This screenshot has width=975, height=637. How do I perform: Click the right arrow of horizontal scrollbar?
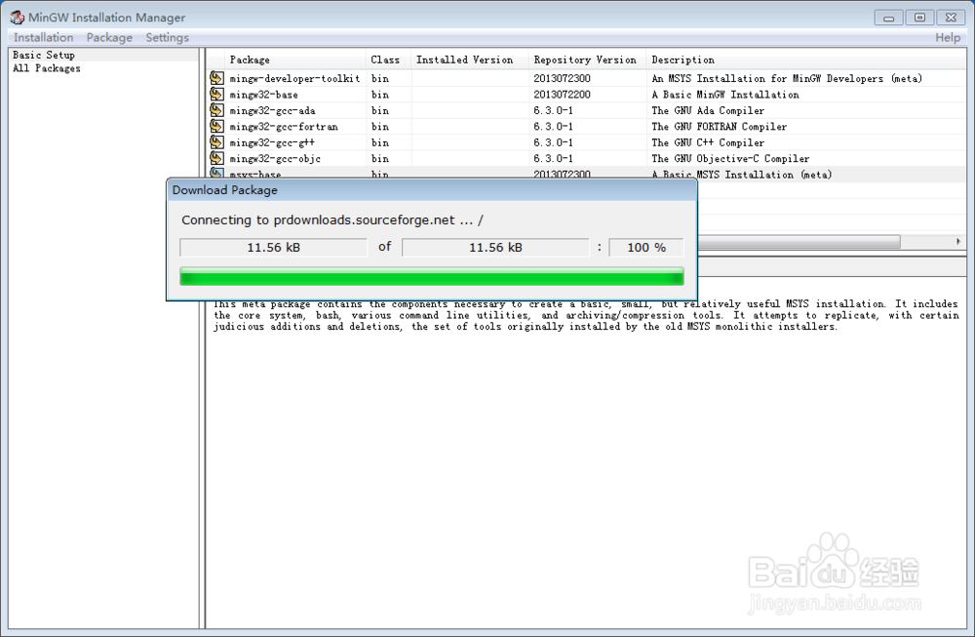[958, 241]
